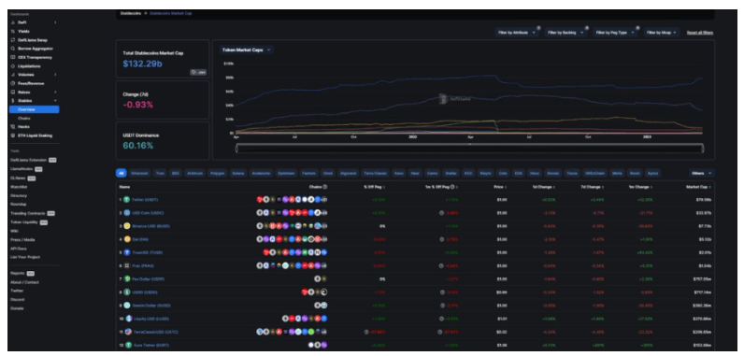Select the Ethereum chain filter

click(139, 174)
